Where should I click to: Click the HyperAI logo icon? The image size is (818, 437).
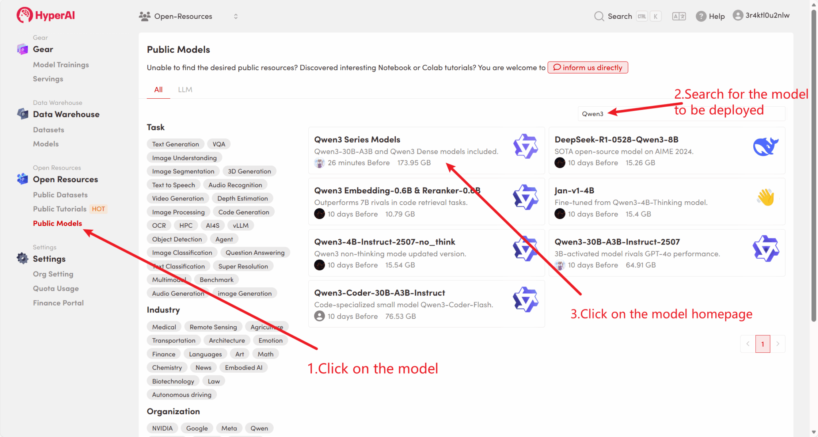tap(24, 15)
